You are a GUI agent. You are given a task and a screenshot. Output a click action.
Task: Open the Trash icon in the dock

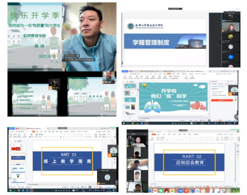click(x=228, y=191)
